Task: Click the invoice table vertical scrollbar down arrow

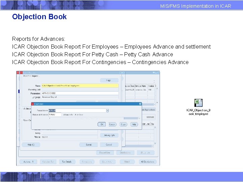Action: click(x=157, y=102)
